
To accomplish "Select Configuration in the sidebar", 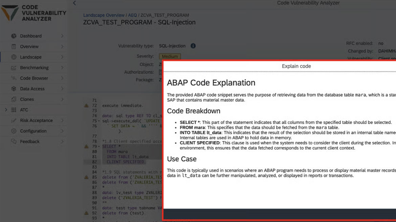I will pos(33,131).
